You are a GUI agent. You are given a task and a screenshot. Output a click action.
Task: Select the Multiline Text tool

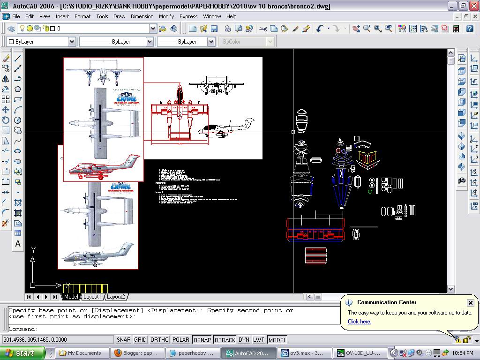(x=18, y=244)
